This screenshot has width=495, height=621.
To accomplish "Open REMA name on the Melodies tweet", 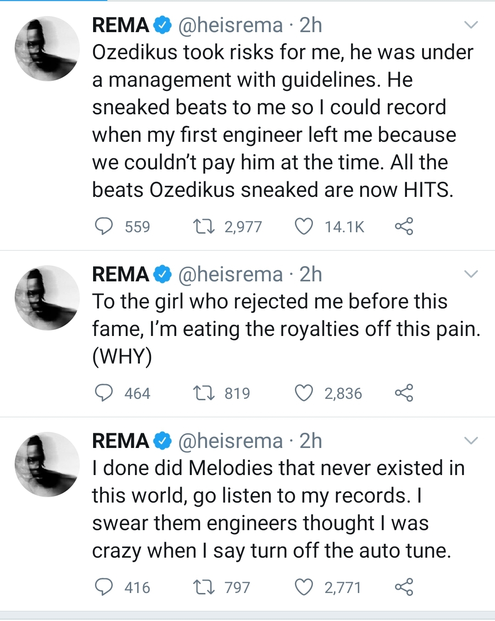I will pyautogui.click(x=121, y=441).
